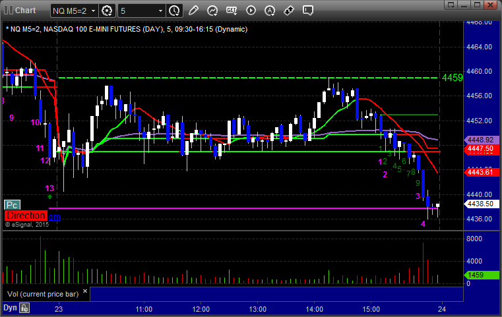Close the Vol (current price bar) tab
This screenshot has height=317, width=502.
[85, 291]
